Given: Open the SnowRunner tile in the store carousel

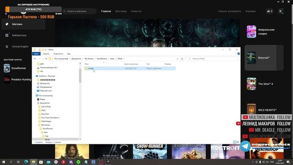Looking at the screenshot, I should coord(150,151).
